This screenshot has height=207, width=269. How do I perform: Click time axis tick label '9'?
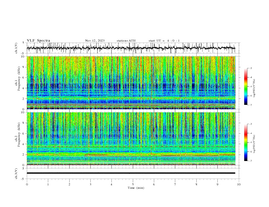[x=217, y=184]
